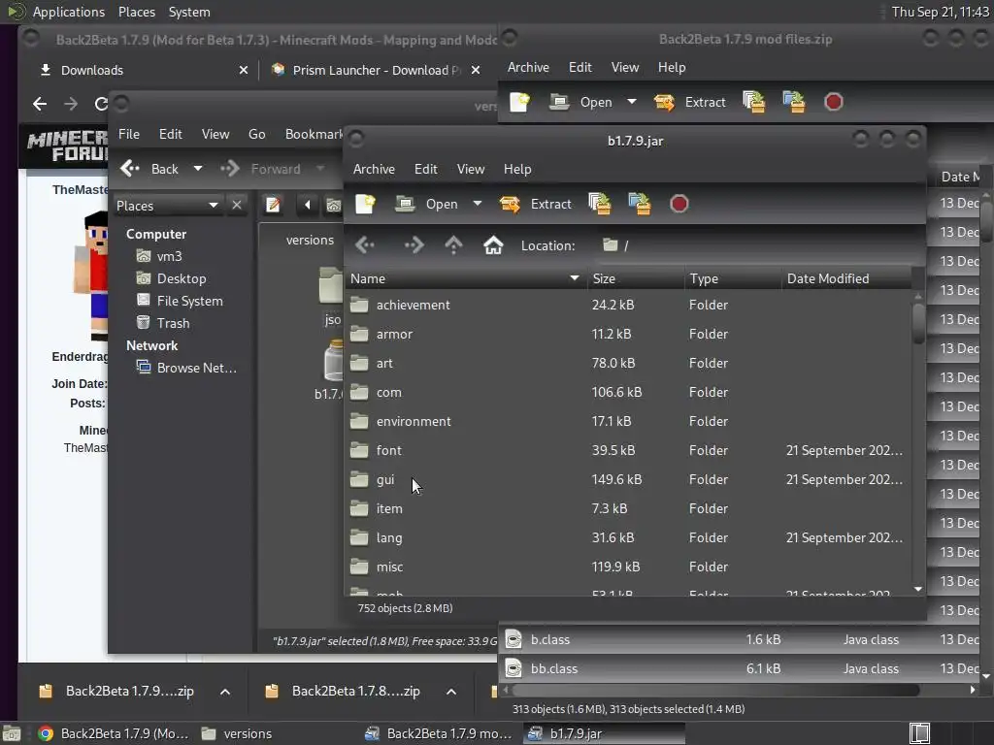Viewport: 994px width, 745px height.
Task: Go up one level in b1.7.9.jar
Action: (454, 245)
